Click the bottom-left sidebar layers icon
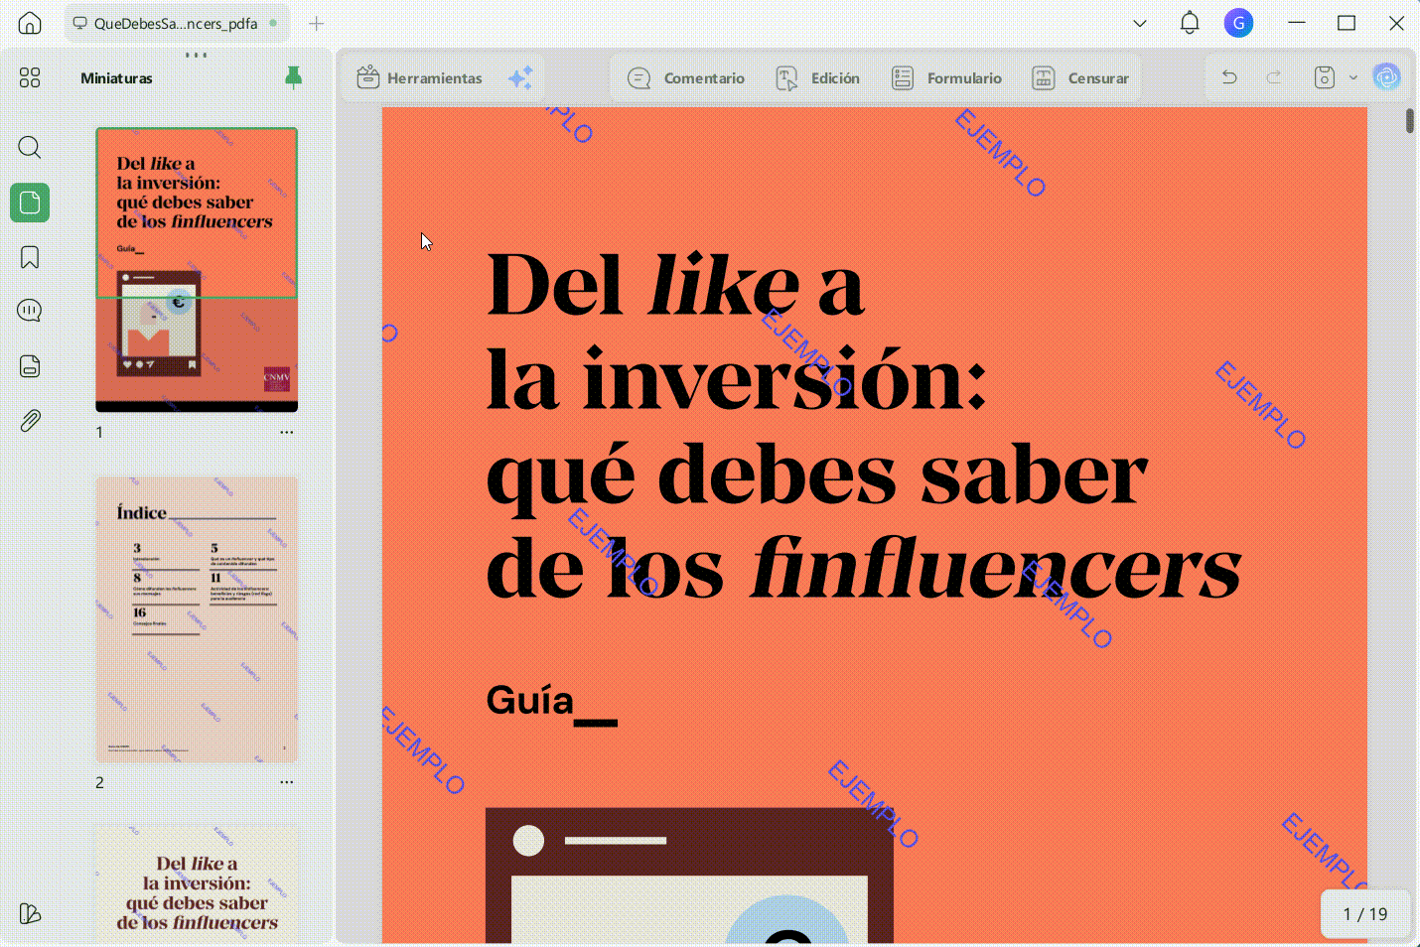The width and height of the screenshot is (1420, 947). click(30, 913)
